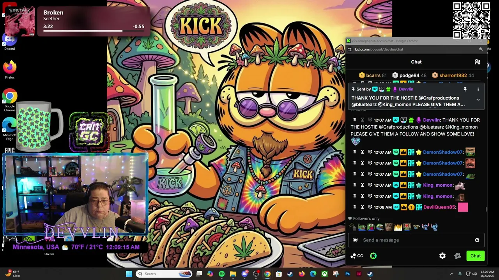This screenshot has height=280, width=499.
Task: Select sharron1982 in the leaderboard
Action: pyautogui.click(x=453, y=75)
